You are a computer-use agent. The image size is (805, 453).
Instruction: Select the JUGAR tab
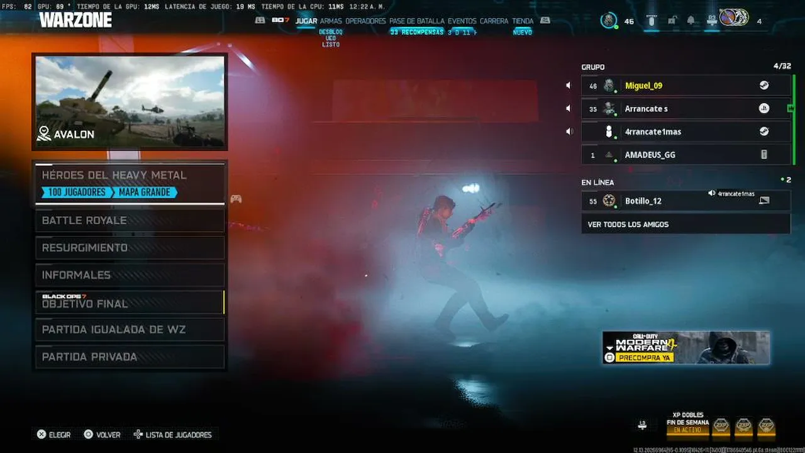(306, 21)
